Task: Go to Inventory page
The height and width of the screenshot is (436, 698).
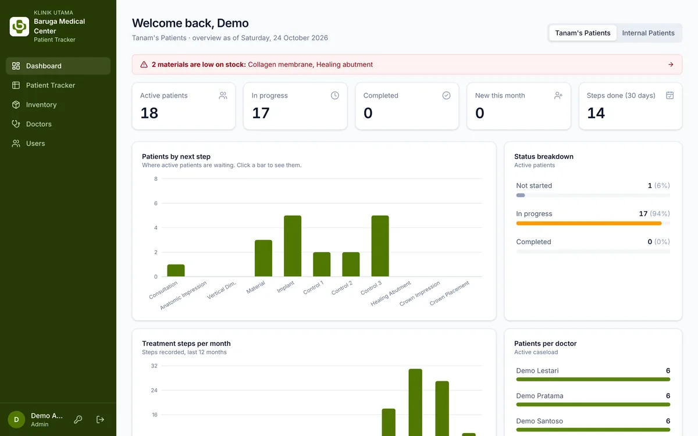Action: [x=58, y=105]
